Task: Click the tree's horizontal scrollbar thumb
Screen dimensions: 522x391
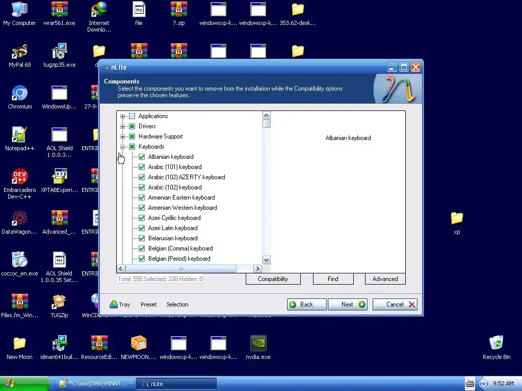Action: click(181, 269)
